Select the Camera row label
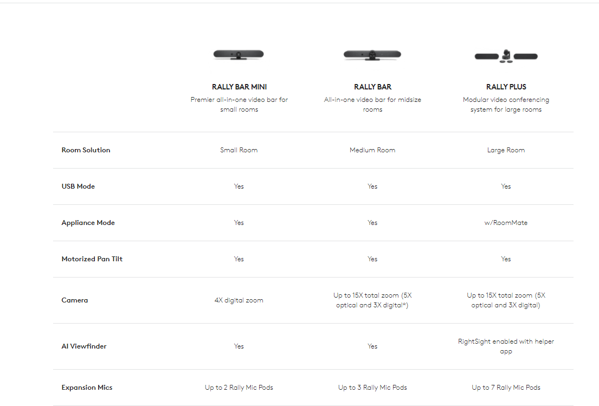The image size is (599, 406). [75, 300]
